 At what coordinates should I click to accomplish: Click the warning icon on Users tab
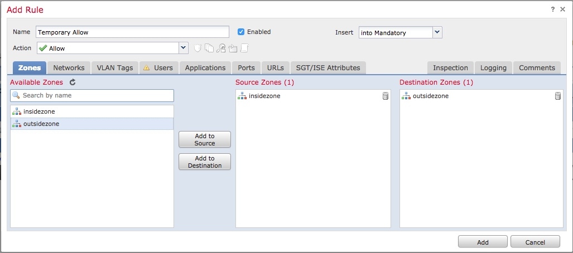tap(147, 67)
